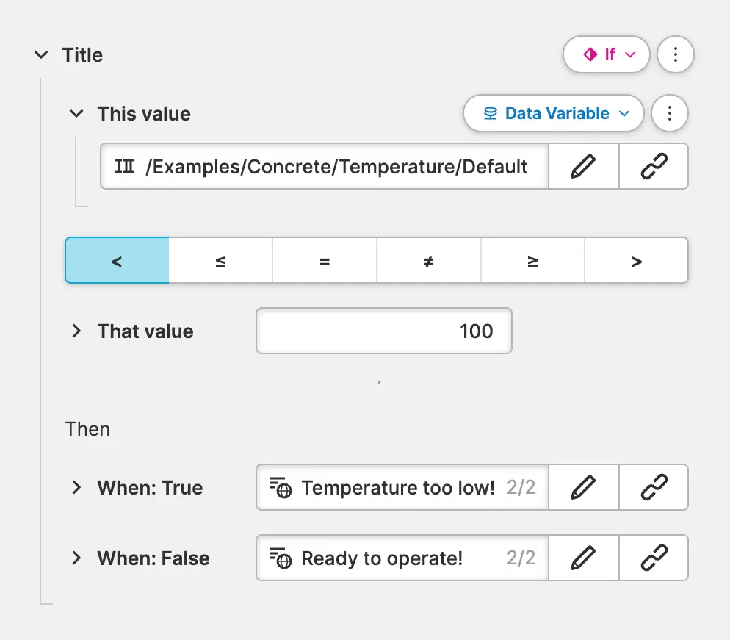The height and width of the screenshot is (640, 730).
Task: Choose the greater-than-or-equal operator
Action: tap(532, 261)
